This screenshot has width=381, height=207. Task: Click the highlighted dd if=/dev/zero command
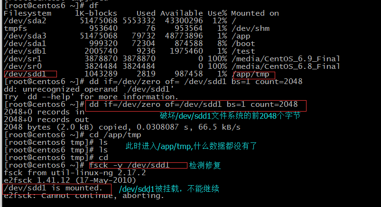coord(196,106)
